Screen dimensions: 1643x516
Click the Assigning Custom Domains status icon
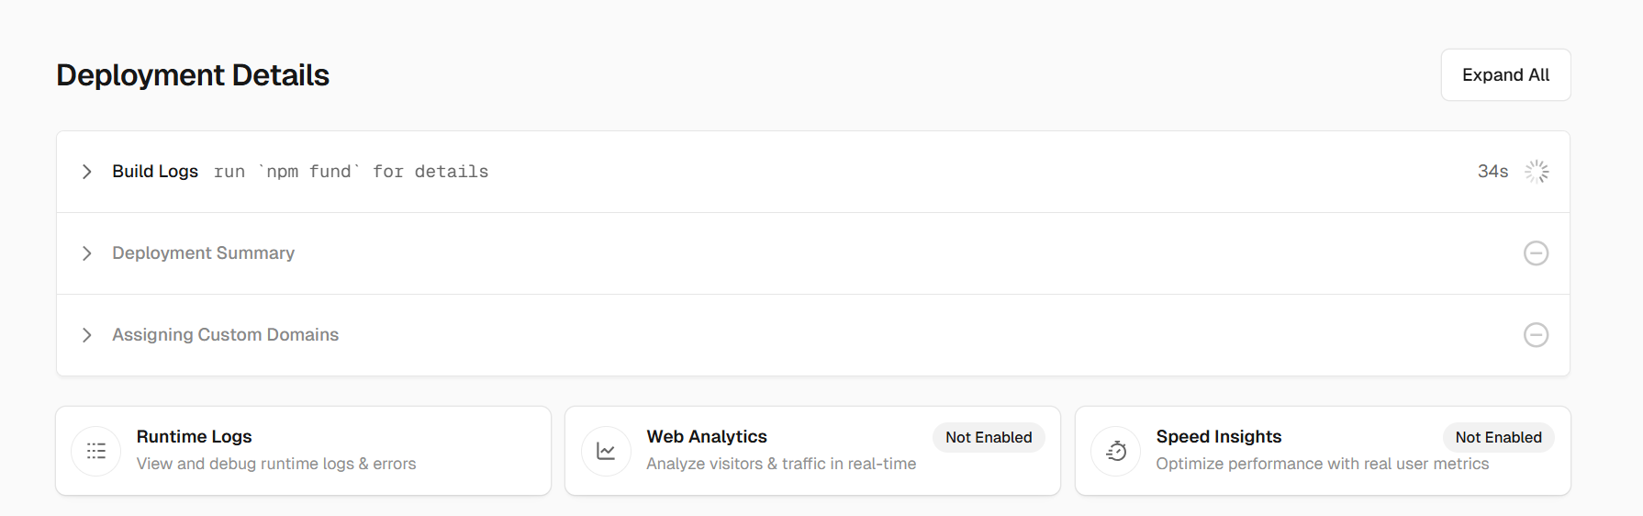pos(1536,335)
